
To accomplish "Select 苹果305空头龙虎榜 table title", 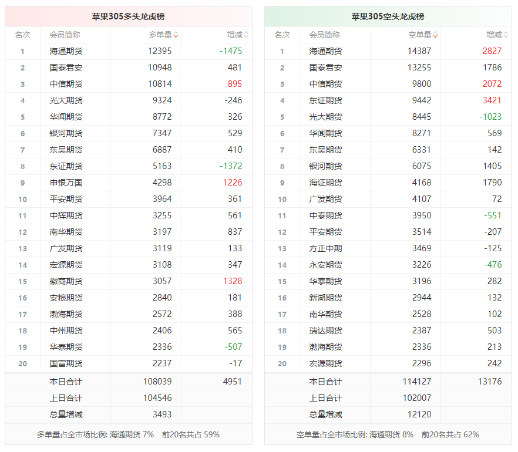I will 388,16.
